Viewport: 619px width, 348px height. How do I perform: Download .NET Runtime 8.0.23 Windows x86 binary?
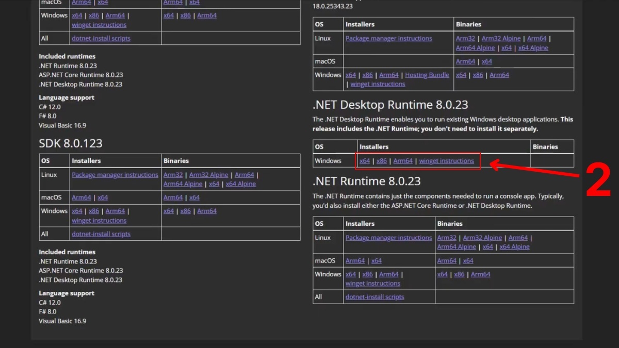click(x=460, y=274)
